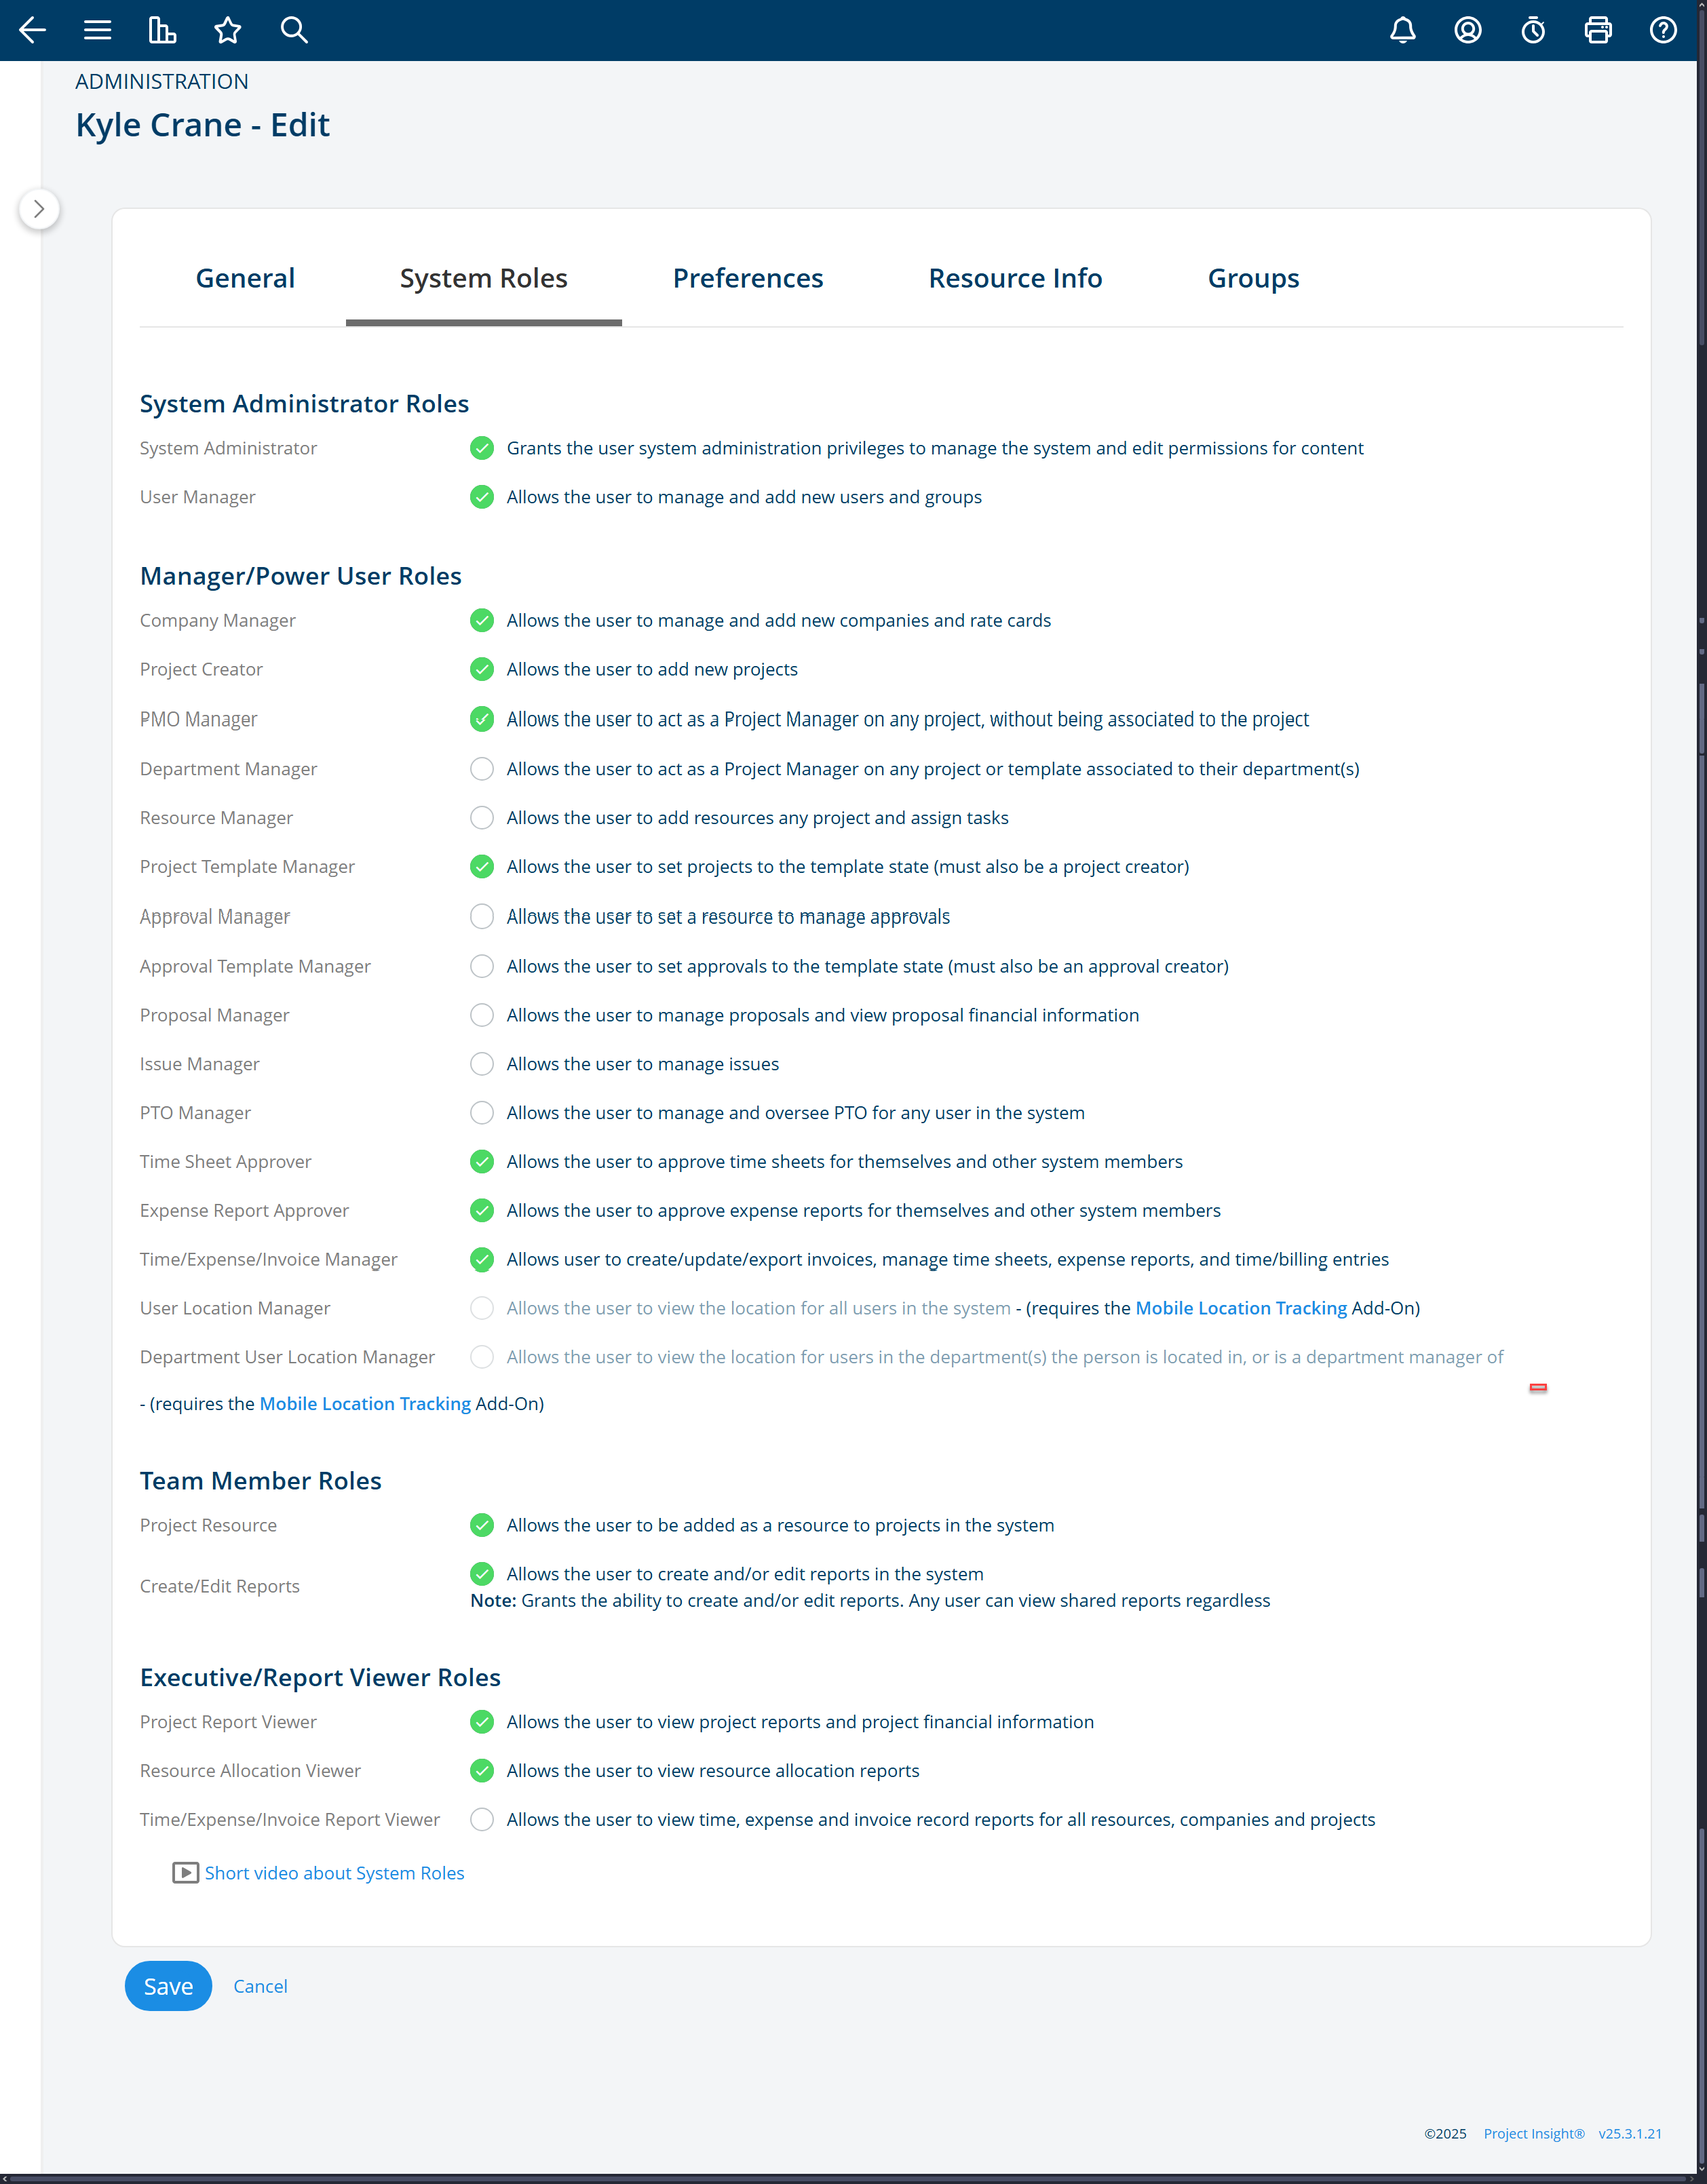Toggle Expense Report Approver role
This screenshot has height=2184, width=1707.
[482, 1211]
